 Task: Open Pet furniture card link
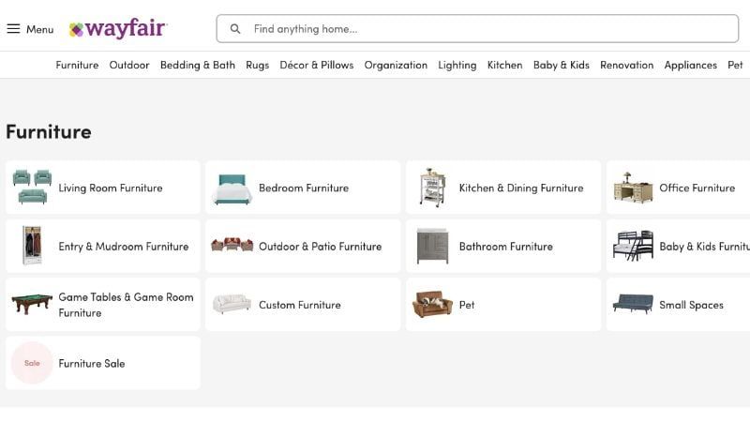tap(467, 305)
